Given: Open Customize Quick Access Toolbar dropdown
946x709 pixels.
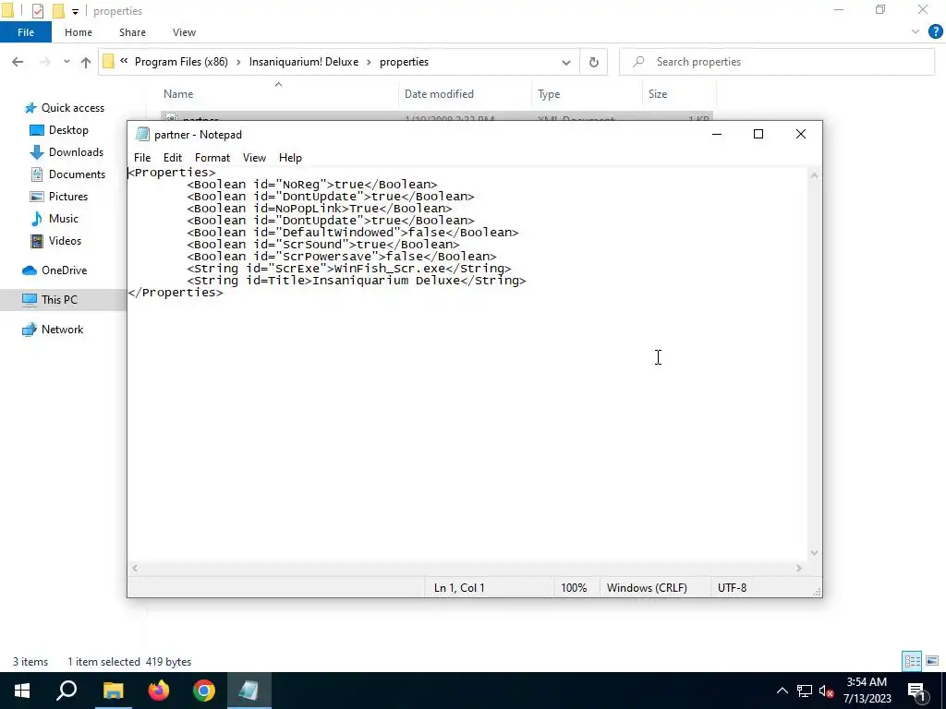Looking at the screenshot, I should coord(75,11).
